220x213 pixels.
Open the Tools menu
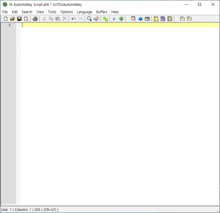(x=52, y=12)
